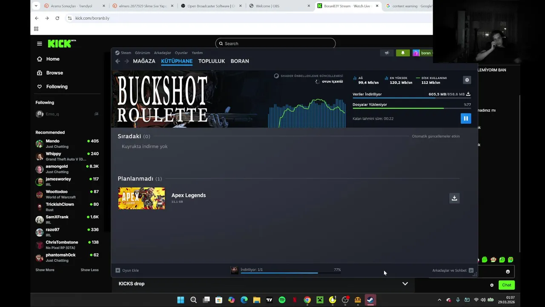
Task: Open phantomsh0ck recommended channel
Action: click(67, 258)
